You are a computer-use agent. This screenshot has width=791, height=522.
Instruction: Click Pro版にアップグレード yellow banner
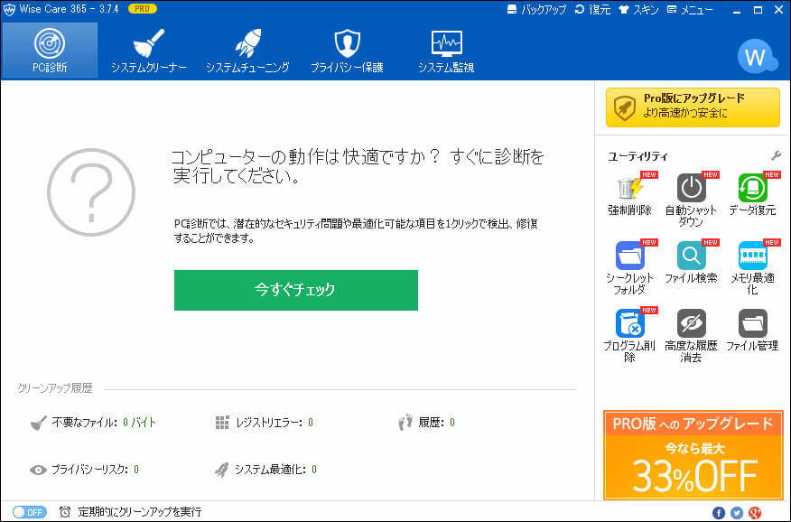[693, 107]
